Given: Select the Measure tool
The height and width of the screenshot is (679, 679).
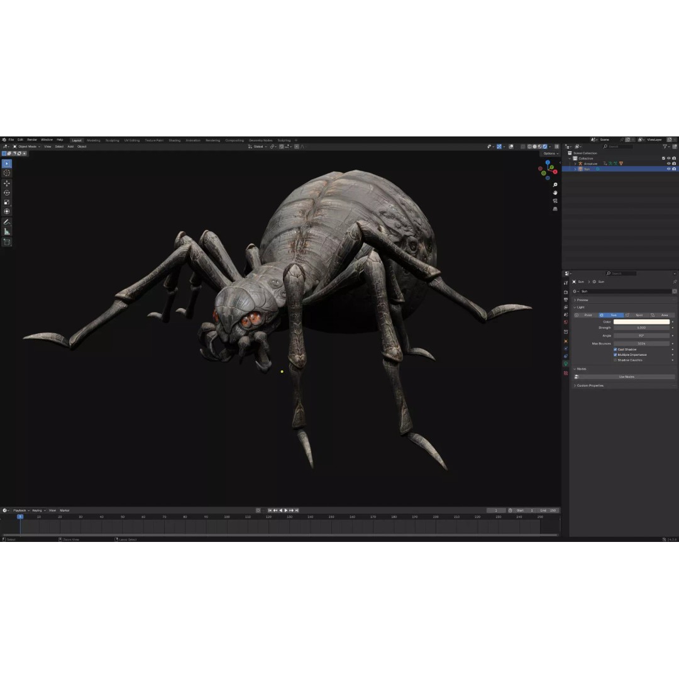Looking at the screenshot, I should coord(7,231).
